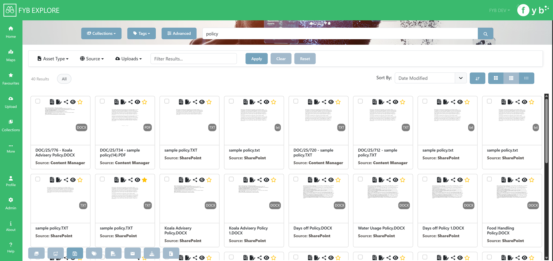553x261 pixels.
Task: Open Favourites in the sidebar
Action: click(x=11, y=79)
